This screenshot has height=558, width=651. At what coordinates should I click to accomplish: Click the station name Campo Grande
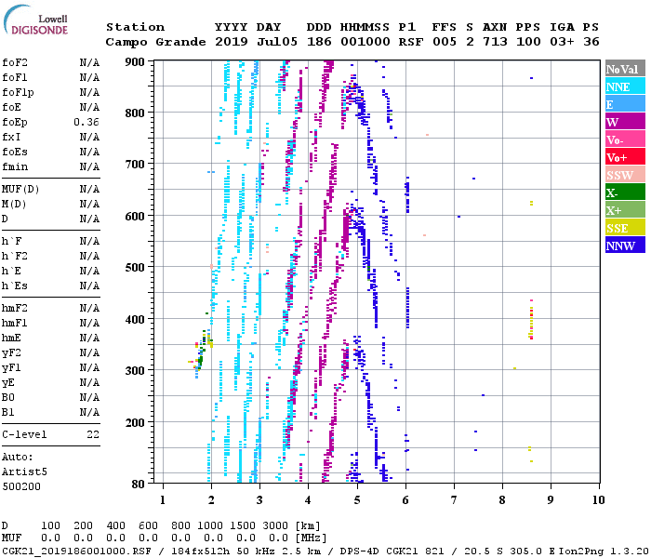click(155, 42)
